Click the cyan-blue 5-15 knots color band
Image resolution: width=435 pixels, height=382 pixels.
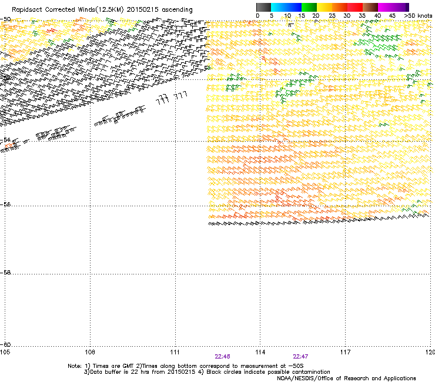pos(286,7)
